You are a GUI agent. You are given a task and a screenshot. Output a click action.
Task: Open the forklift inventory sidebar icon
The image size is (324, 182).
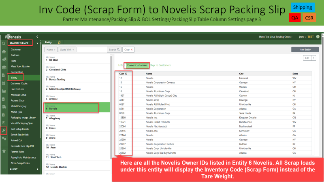coord(4,59)
